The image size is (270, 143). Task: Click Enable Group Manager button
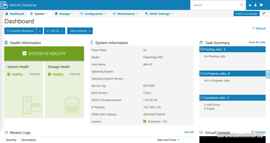[x=247, y=14]
